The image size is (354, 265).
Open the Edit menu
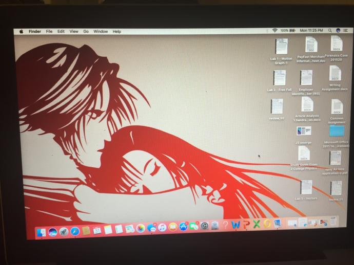(x=61, y=32)
